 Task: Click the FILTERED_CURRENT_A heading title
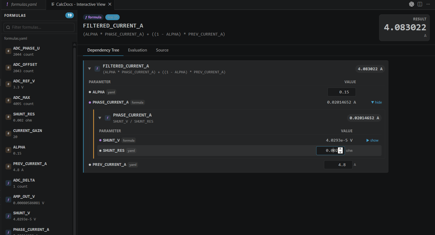tap(113, 26)
